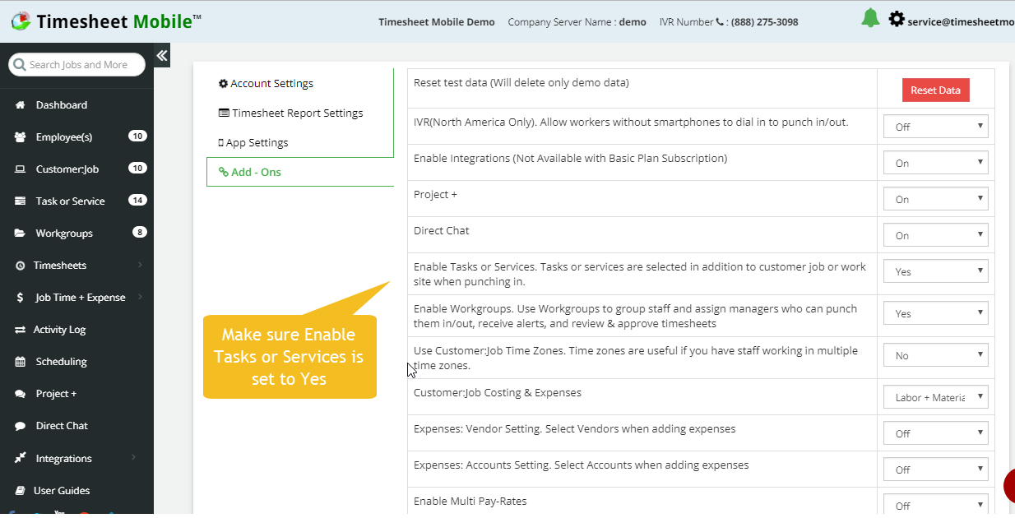Click the Employee(s) people icon
This screenshot has height=518, width=1015.
(x=20, y=137)
